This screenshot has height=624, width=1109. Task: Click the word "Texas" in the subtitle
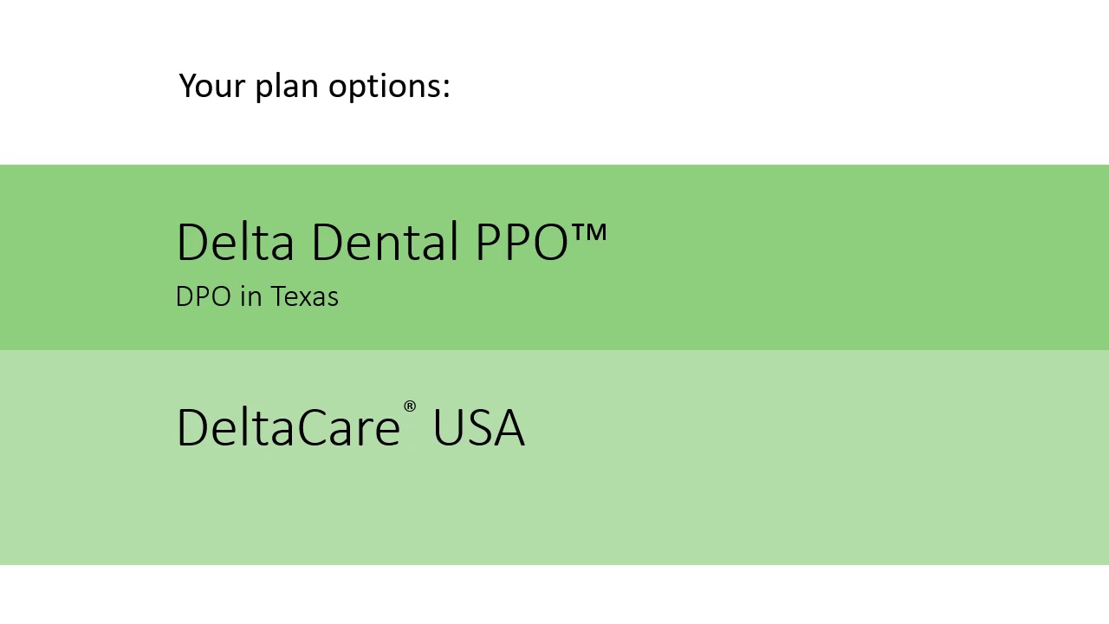click(x=304, y=296)
